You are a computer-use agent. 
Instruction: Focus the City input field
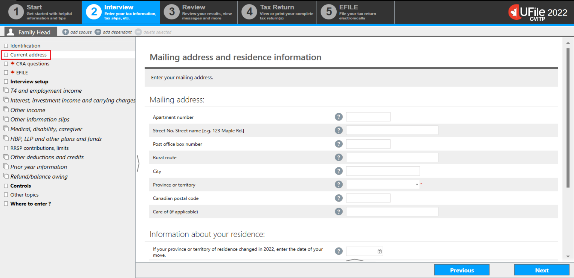pos(383,171)
